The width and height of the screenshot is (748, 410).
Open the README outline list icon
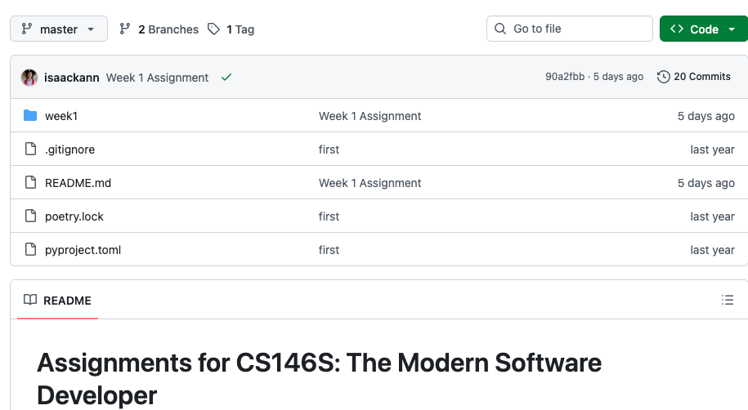click(x=728, y=300)
